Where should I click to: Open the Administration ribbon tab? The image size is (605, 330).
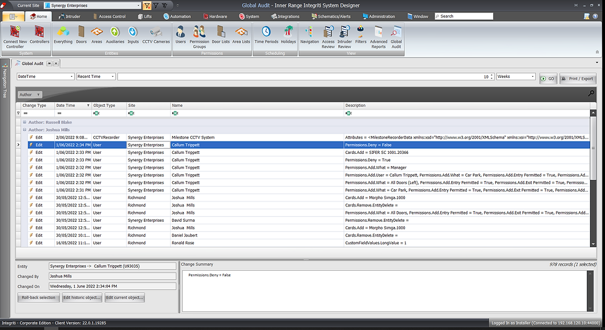379,16
